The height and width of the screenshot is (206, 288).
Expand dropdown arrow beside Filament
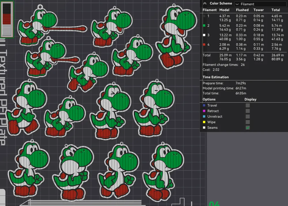point(237,4)
